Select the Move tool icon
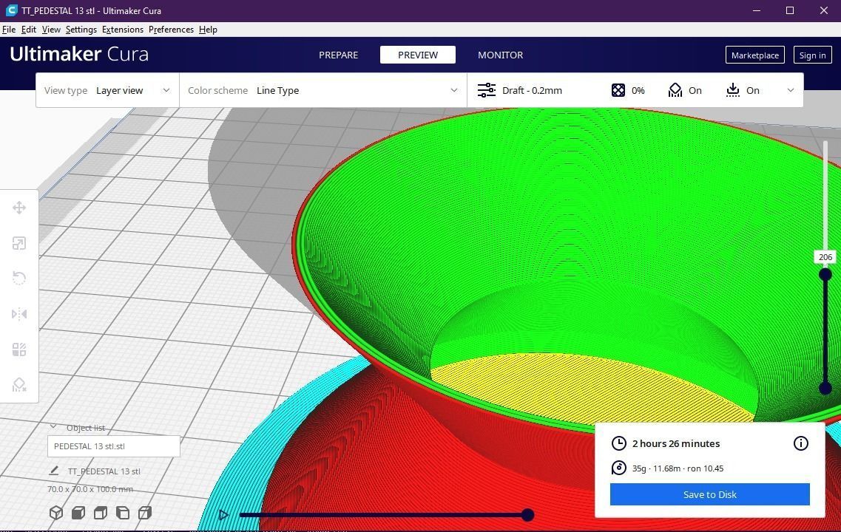841x532 pixels. (19, 208)
